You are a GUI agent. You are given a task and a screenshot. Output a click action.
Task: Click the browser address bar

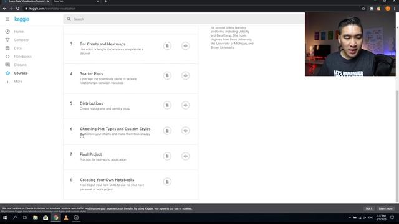tap(191, 8)
